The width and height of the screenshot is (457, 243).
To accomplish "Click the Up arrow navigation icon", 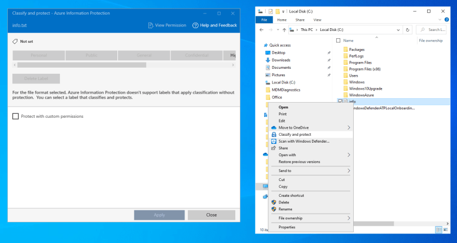I will point(284,29).
